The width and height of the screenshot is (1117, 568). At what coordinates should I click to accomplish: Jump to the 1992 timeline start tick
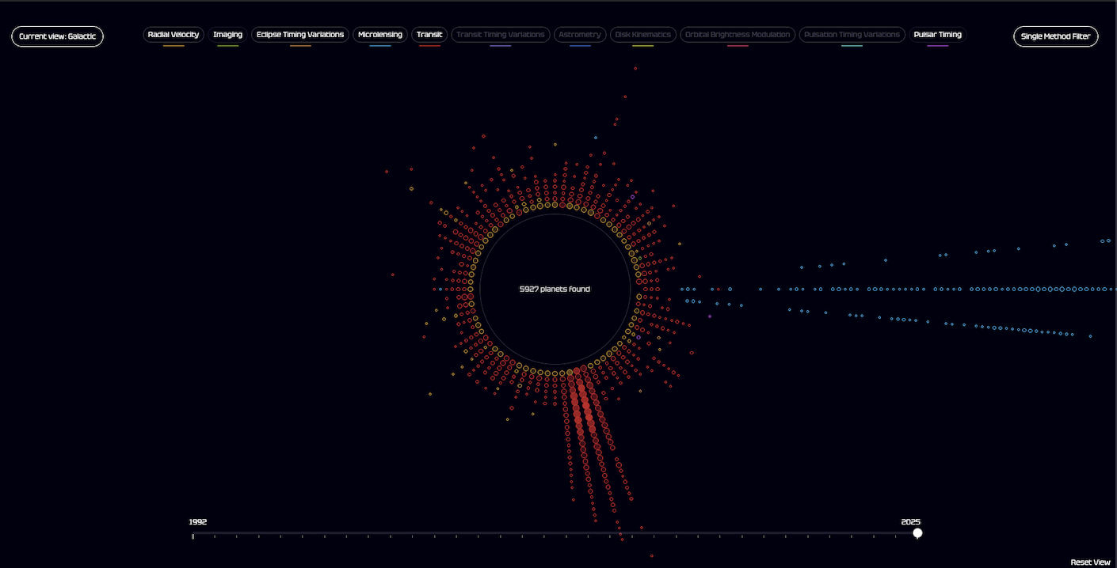click(193, 536)
